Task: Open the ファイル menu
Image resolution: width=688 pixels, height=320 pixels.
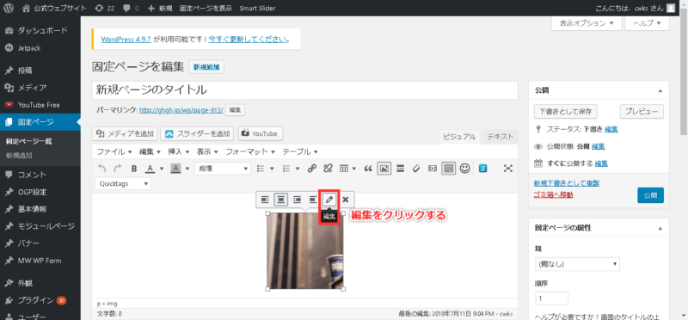Action: point(114,151)
